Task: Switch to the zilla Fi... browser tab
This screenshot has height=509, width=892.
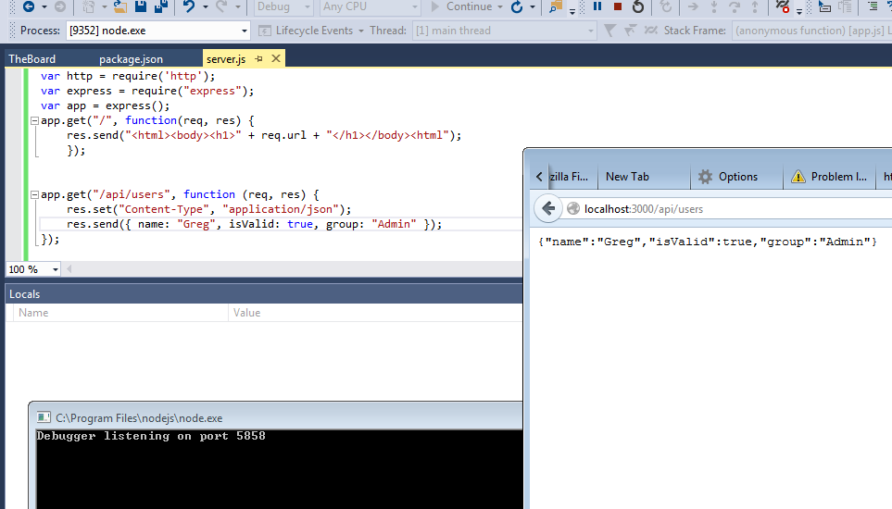Action: (x=569, y=177)
